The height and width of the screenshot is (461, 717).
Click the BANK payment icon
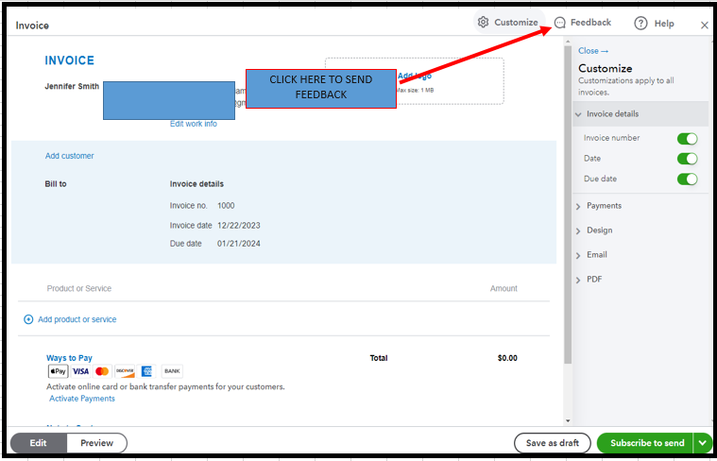tap(172, 371)
